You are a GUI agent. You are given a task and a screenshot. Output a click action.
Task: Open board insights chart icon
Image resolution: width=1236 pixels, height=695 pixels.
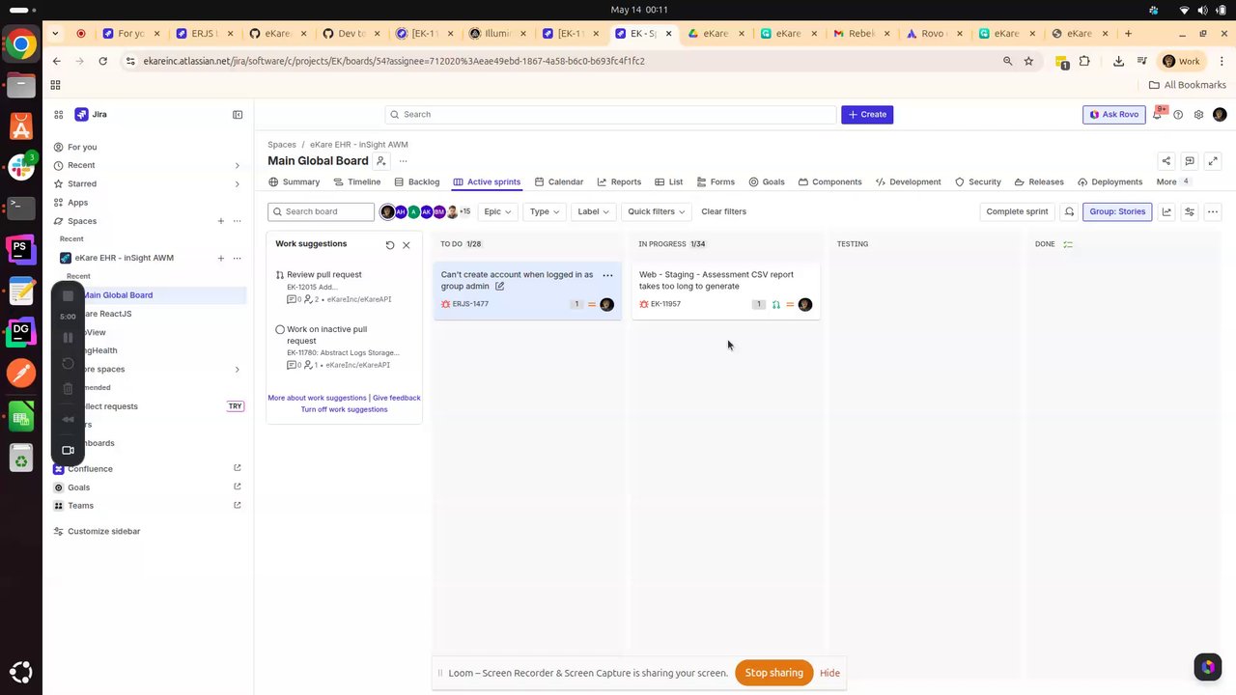(1166, 211)
